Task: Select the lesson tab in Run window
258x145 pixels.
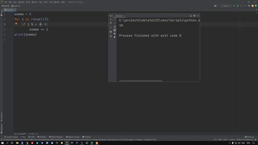Action: [120, 16]
